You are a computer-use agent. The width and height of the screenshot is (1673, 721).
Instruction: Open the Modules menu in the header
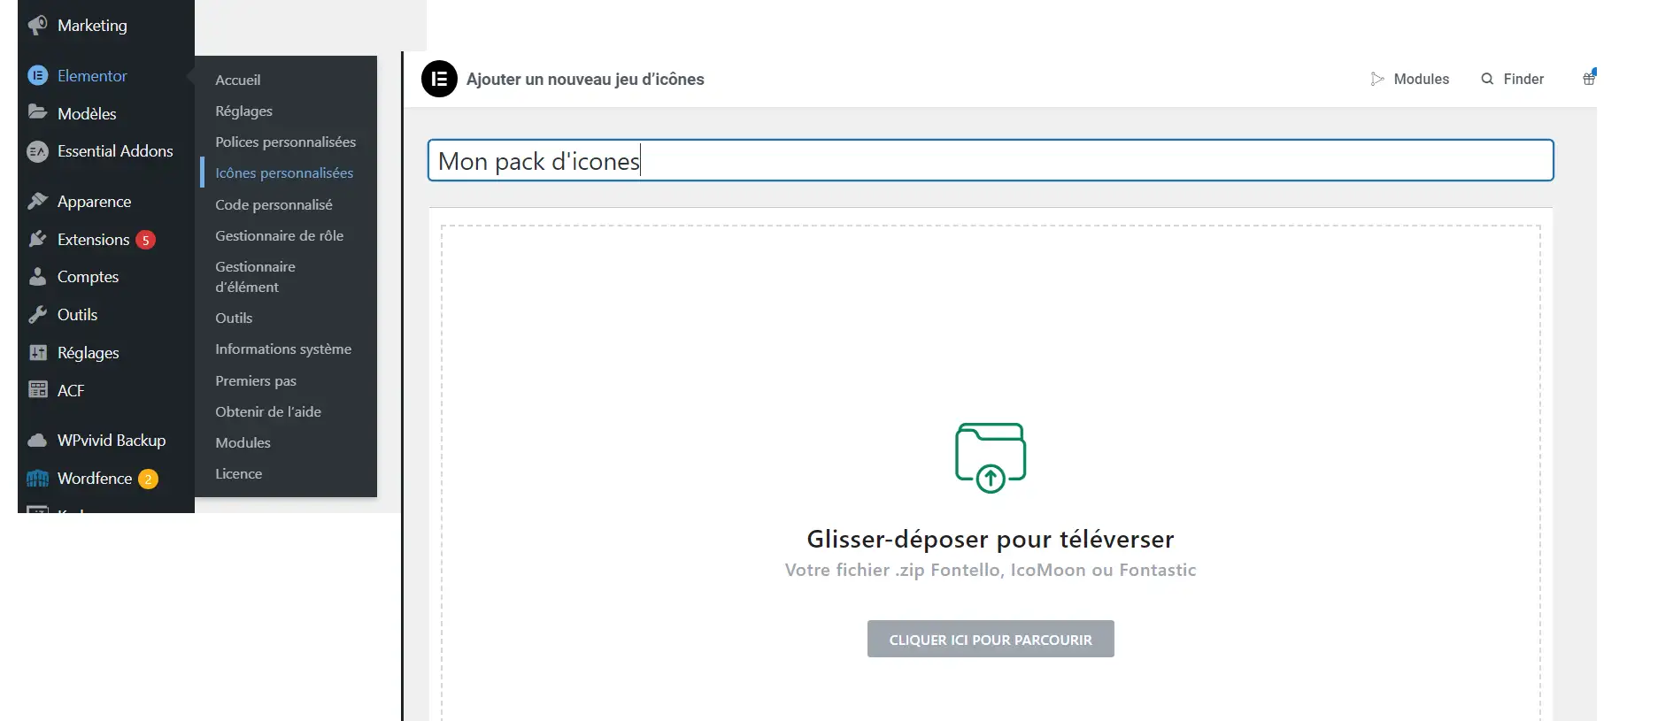point(1411,79)
